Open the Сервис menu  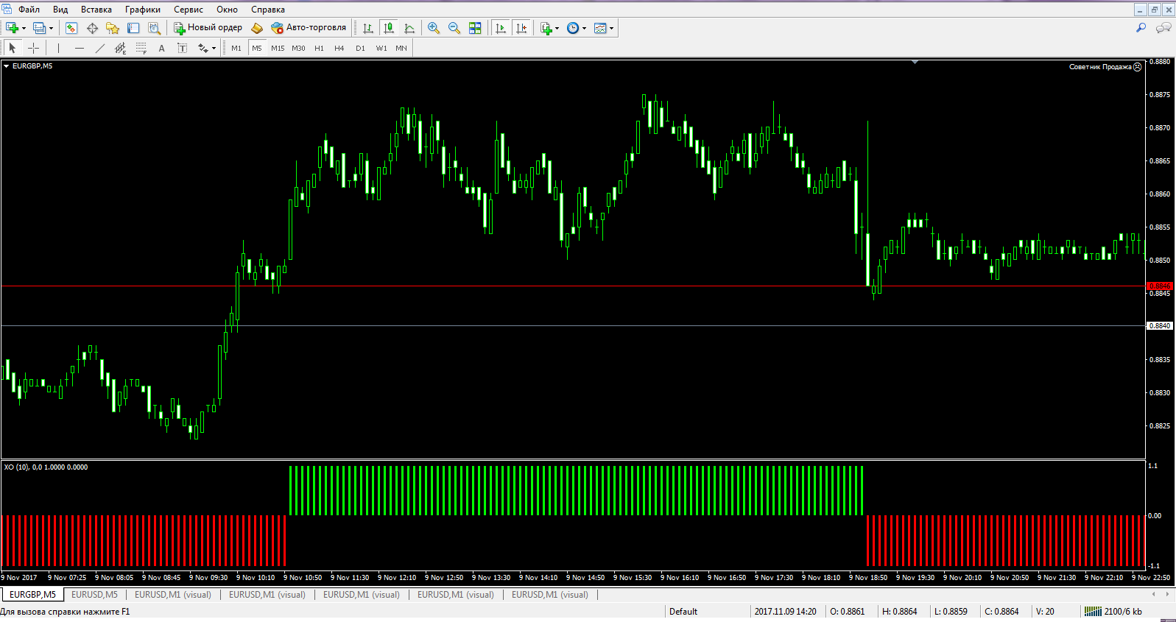point(189,10)
